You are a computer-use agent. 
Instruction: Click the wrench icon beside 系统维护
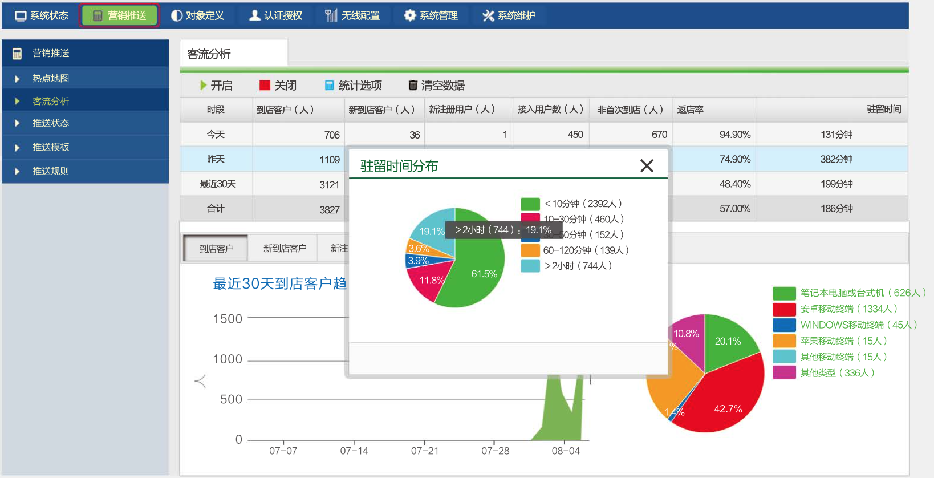[x=488, y=15]
